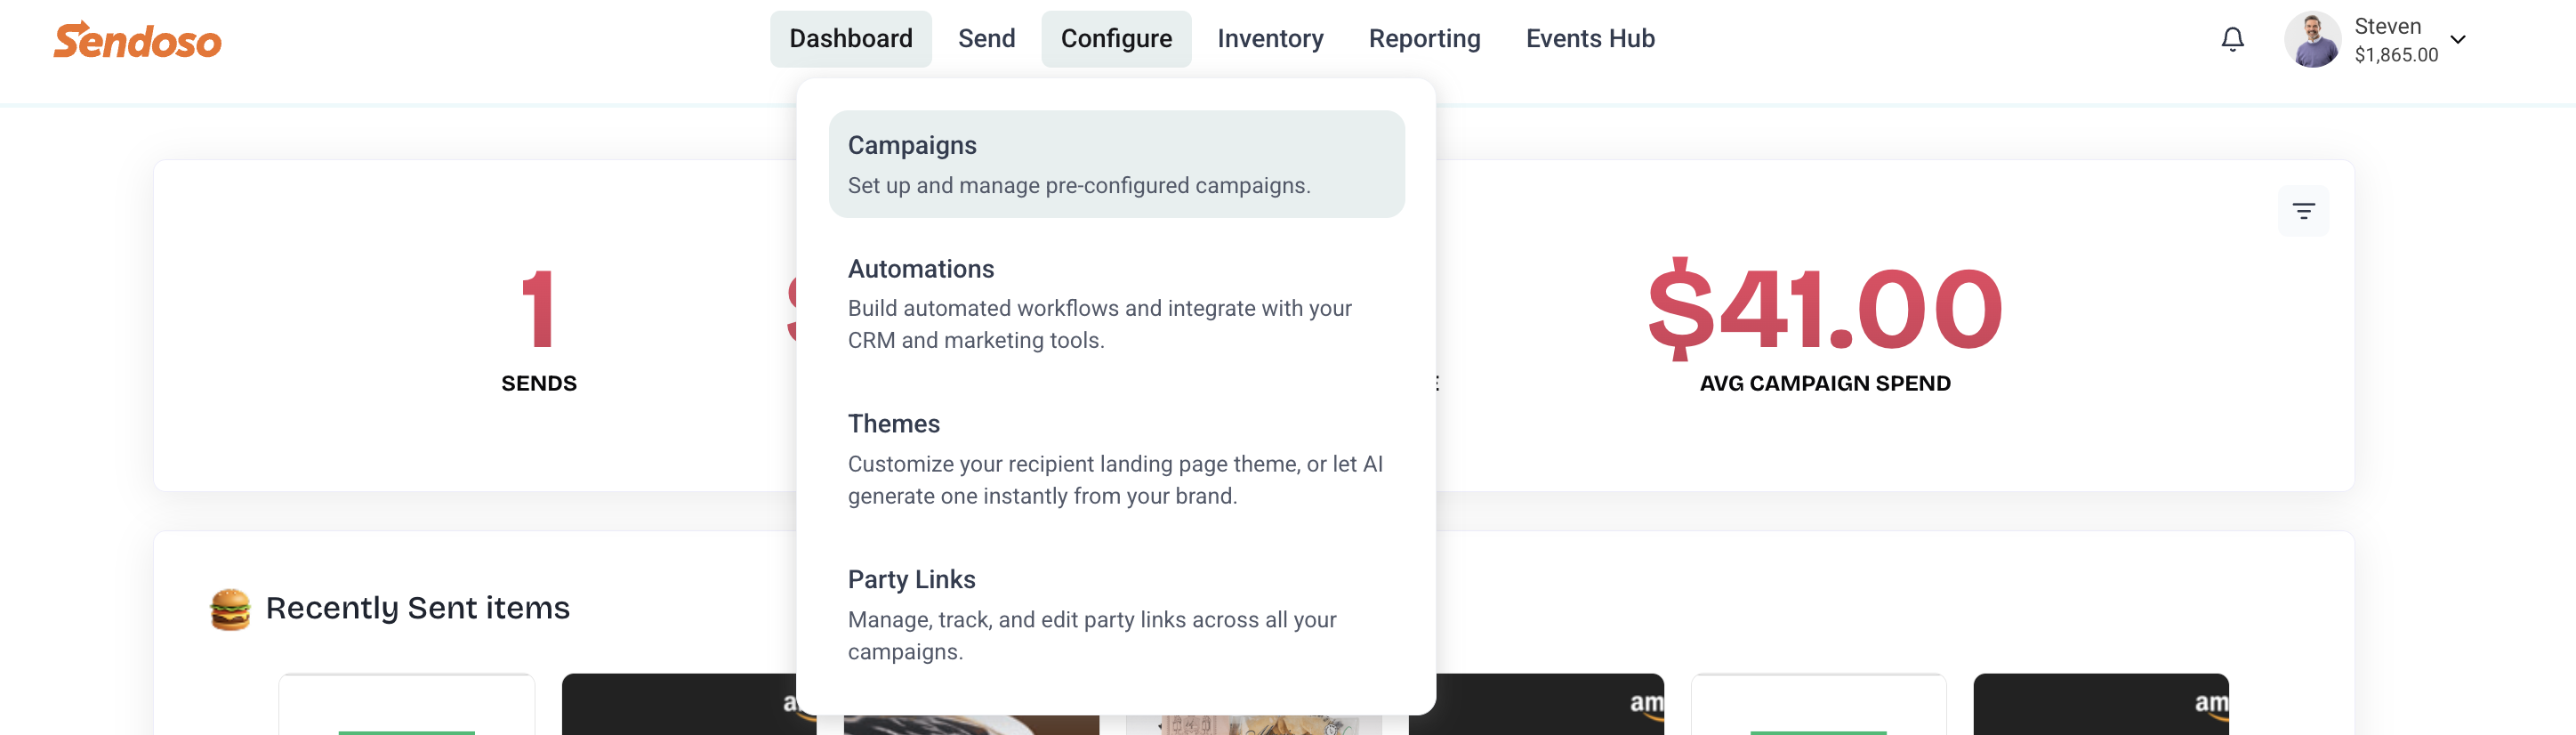Click the Sends count number
2576x735 pixels.
(538, 309)
